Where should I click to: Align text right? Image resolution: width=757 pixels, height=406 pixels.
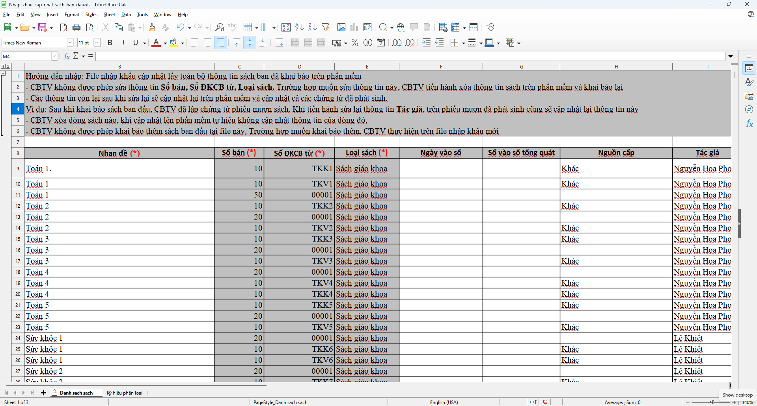click(221, 42)
